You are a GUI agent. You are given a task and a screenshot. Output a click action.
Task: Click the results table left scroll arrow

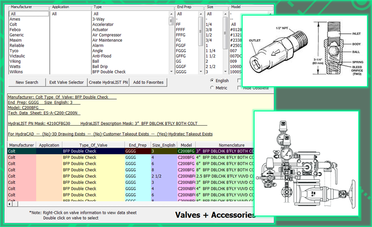9,204
